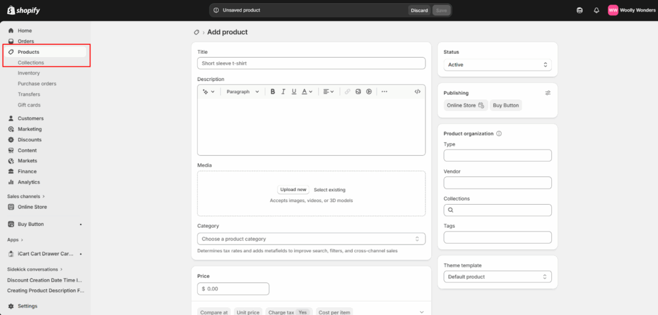Click the Upload new button

(x=293, y=190)
